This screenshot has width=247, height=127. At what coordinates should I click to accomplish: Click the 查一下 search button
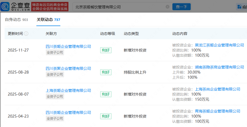point(181,7)
